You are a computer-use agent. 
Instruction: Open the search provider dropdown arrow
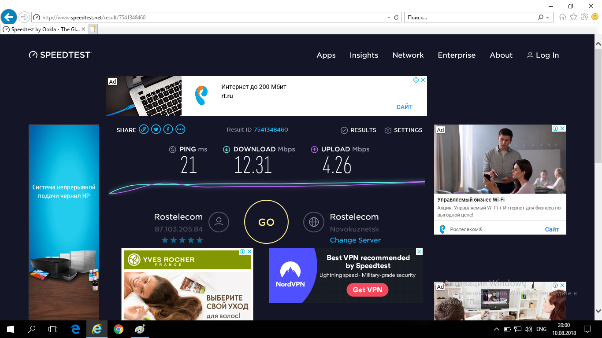coord(548,18)
